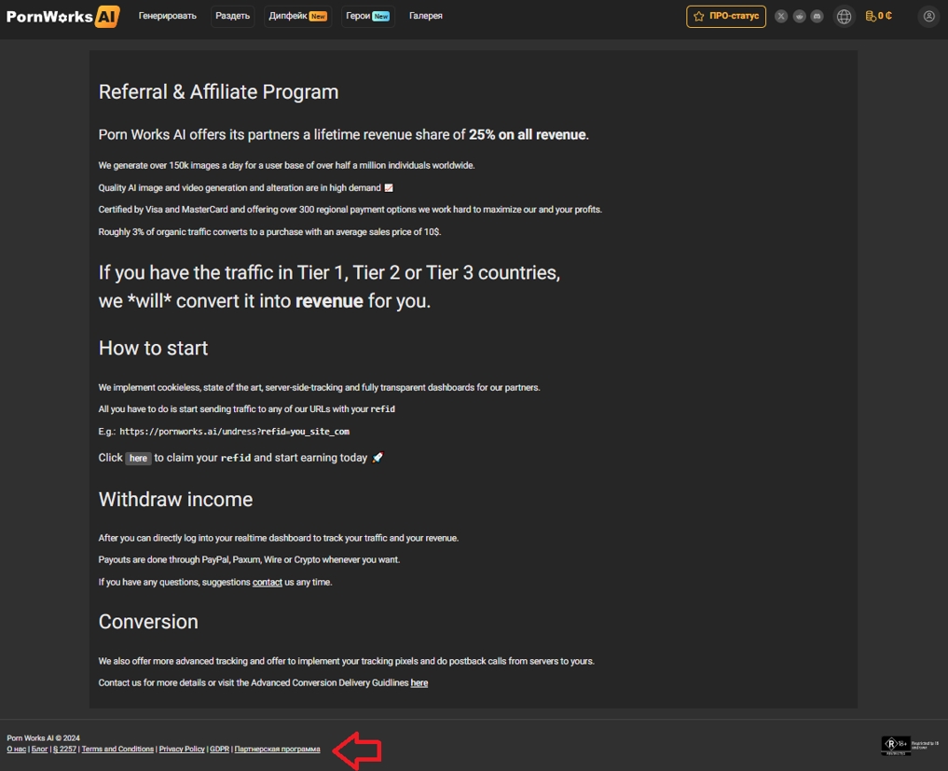Screen dimensions: 948x771
Task: Click the example URL with refid=you_site_com
Action: click(235, 431)
